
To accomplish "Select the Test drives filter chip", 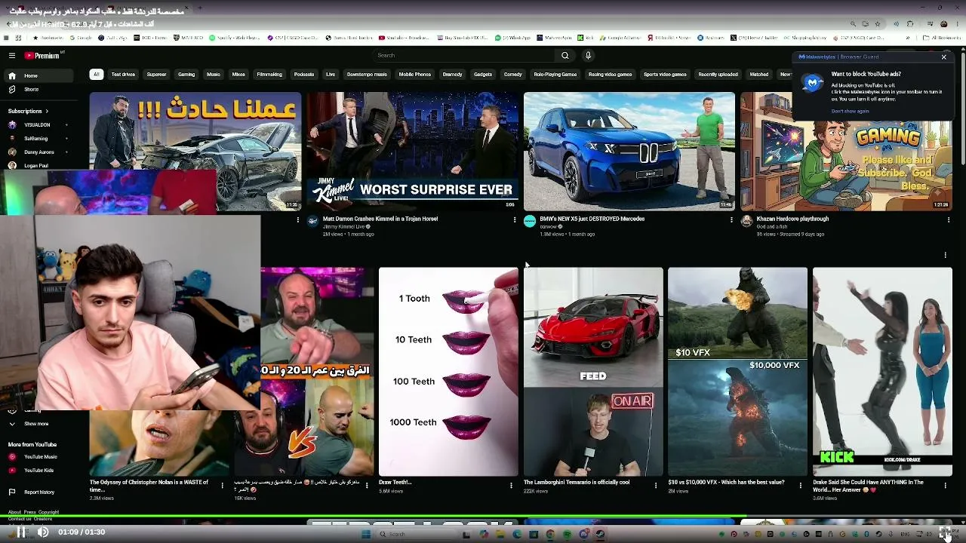I will (x=123, y=74).
